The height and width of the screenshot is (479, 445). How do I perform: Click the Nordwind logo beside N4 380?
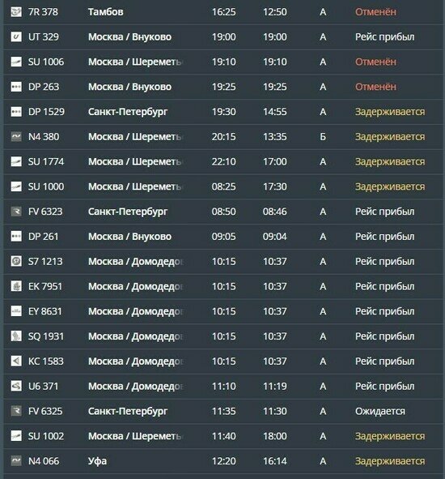tap(16, 136)
